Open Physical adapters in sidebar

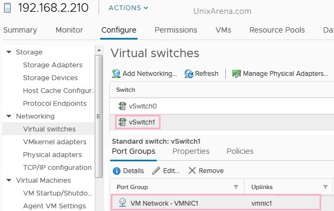[52, 155]
